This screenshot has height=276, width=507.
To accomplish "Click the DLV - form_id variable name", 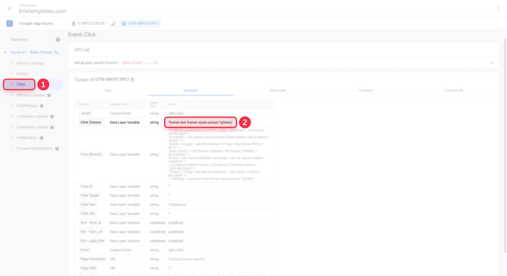I will pyautogui.click(x=91, y=223).
